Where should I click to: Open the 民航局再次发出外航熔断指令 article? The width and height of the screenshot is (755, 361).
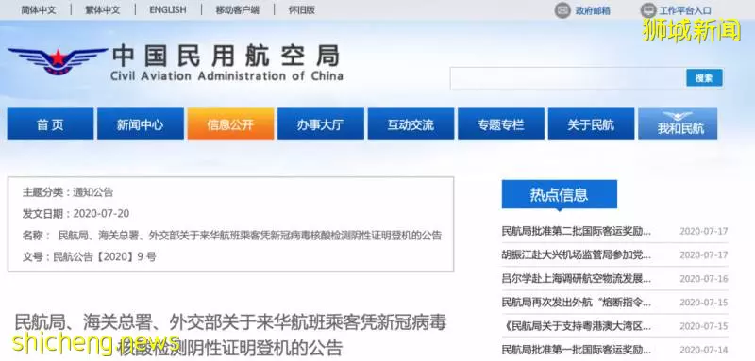[x=577, y=303]
